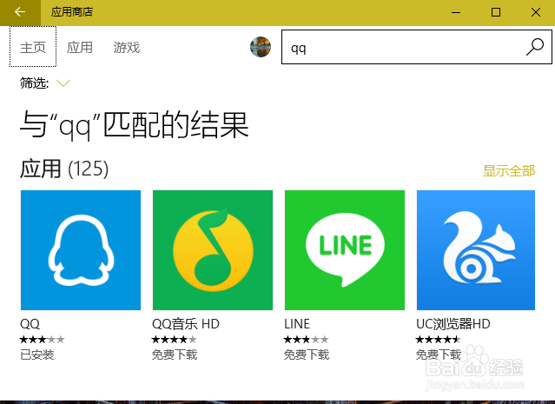Click 免费下载 under LINE
Viewport: 555px width, 404px height.
pyautogui.click(x=307, y=354)
